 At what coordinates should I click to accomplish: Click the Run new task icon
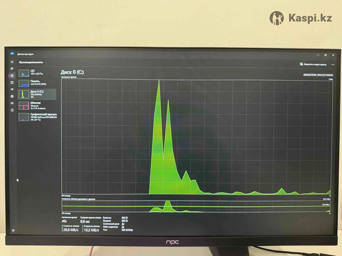point(301,64)
